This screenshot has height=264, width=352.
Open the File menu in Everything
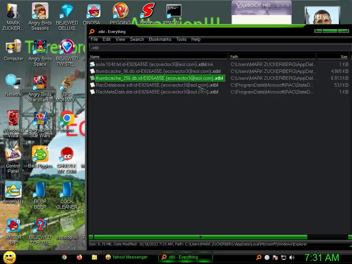(94, 39)
